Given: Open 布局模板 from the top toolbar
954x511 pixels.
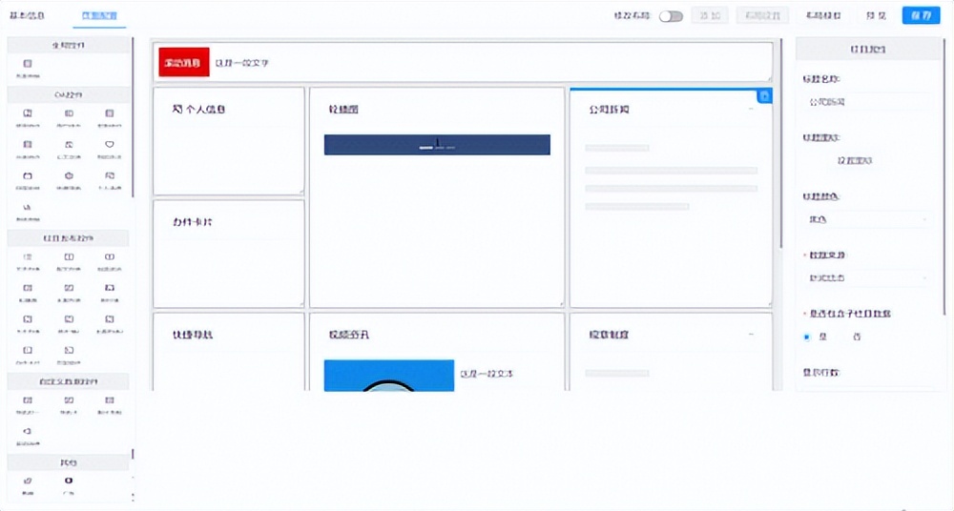Looking at the screenshot, I should coord(823,15).
